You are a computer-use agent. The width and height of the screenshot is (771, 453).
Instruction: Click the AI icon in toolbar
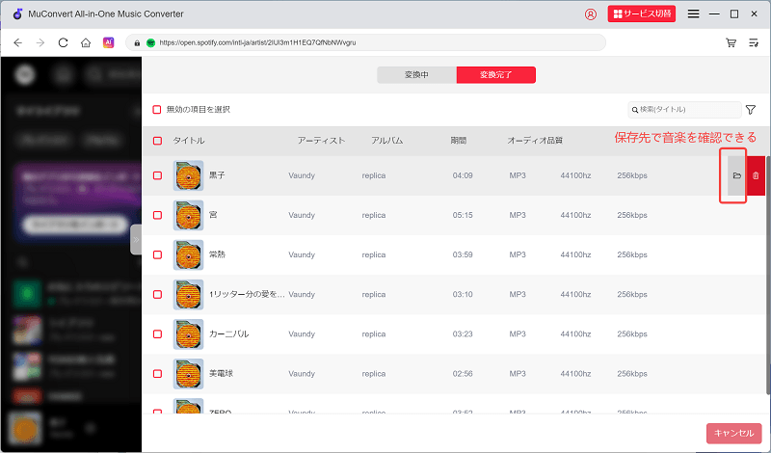click(109, 42)
